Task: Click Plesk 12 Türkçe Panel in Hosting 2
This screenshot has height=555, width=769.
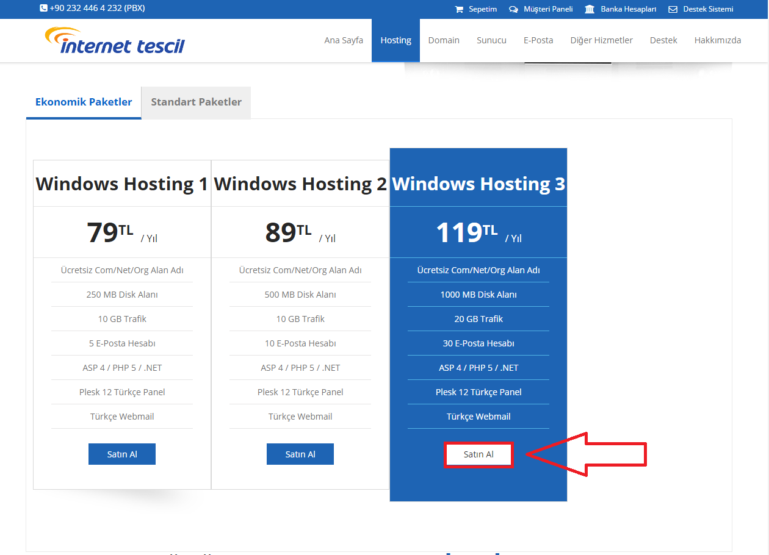Action: [x=300, y=392]
